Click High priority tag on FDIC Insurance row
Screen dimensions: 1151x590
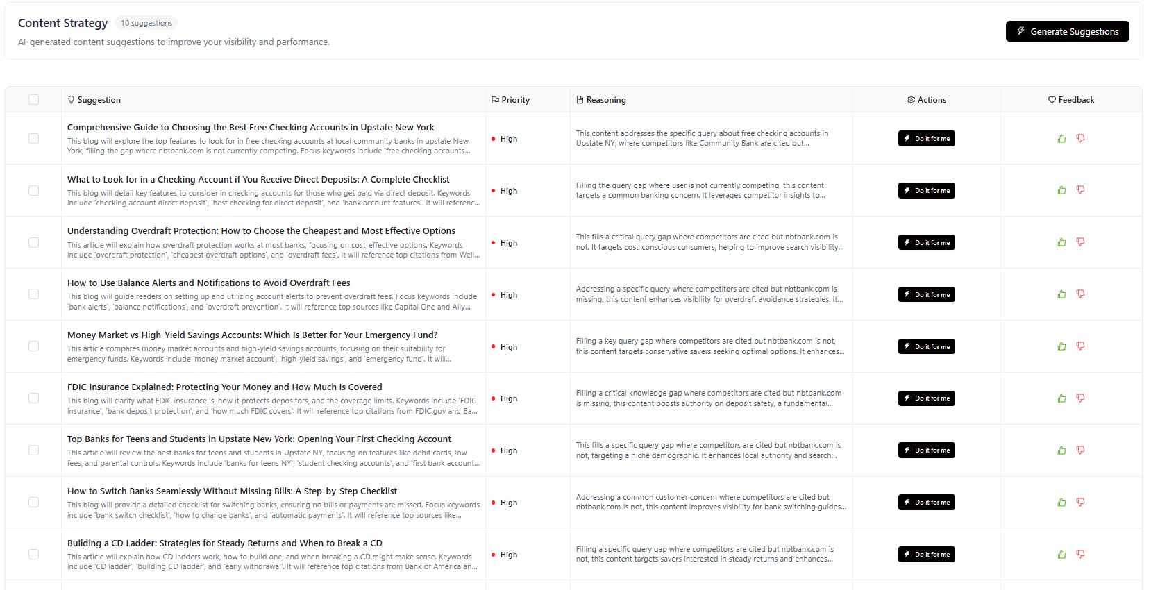click(x=505, y=398)
